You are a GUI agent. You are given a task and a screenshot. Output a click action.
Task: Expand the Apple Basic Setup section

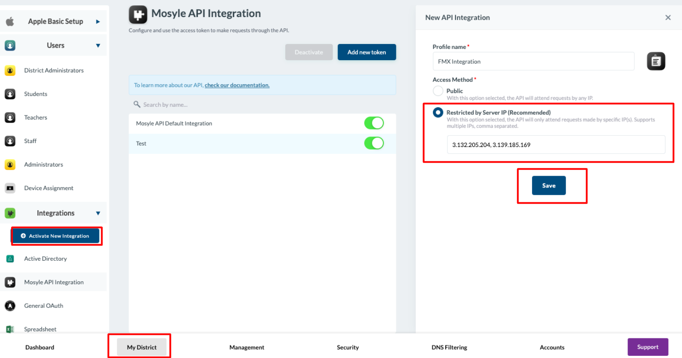pyautogui.click(x=99, y=21)
